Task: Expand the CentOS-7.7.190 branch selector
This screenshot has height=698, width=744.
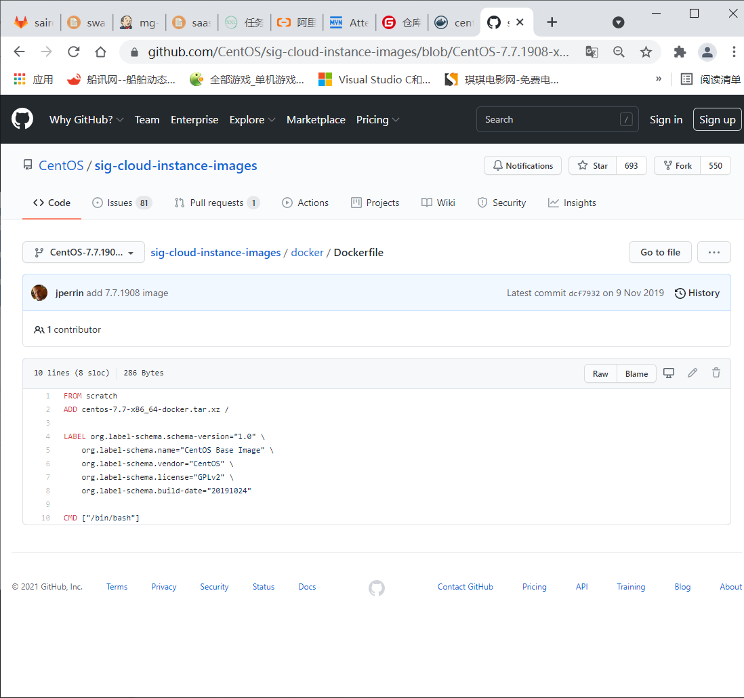Action: click(83, 252)
